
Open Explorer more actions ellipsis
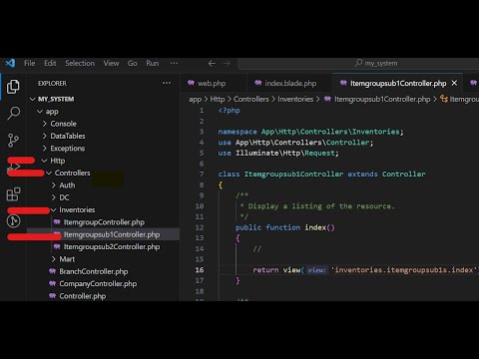[167, 83]
